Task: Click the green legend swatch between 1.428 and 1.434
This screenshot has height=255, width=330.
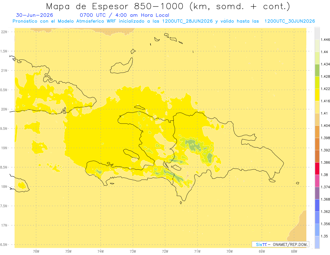Action: (x=317, y=70)
